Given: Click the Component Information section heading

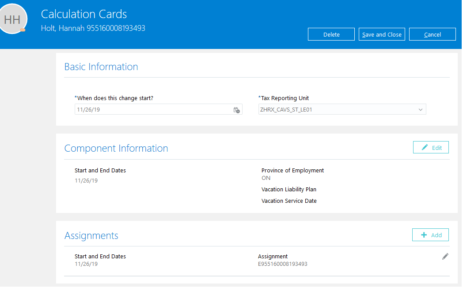Looking at the screenshot, I should coord(116,148).
